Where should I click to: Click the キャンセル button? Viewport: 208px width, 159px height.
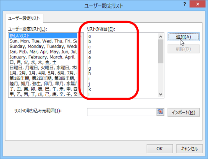[x=190, y=148]
